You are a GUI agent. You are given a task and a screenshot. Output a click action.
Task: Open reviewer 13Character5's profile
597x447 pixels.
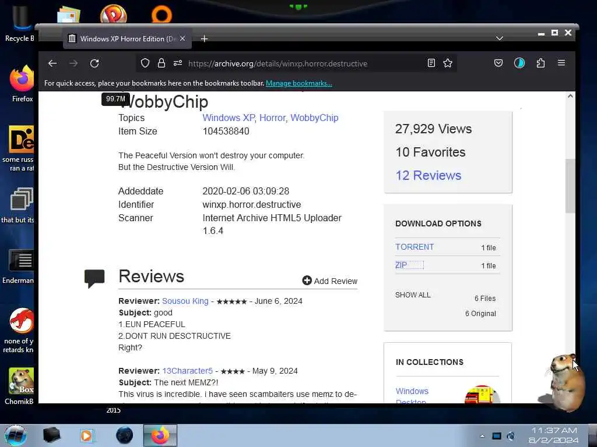click(187, 371)
